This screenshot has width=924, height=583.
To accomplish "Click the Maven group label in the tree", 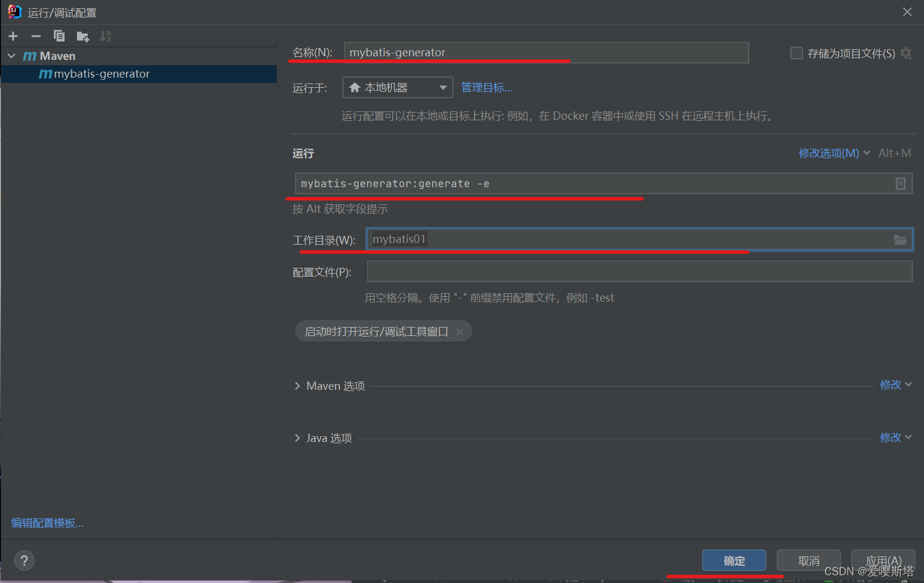I will (57, 56).
